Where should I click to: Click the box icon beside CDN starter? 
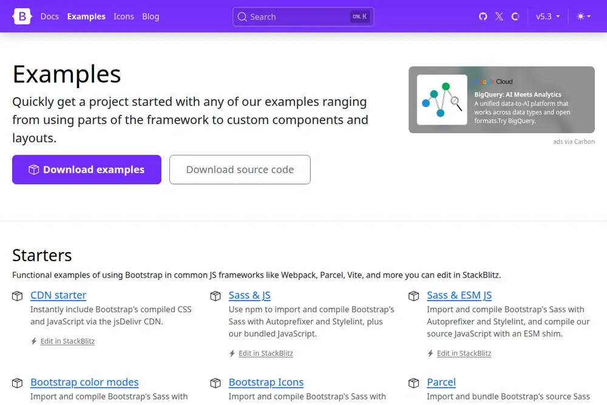click(18, 296)
